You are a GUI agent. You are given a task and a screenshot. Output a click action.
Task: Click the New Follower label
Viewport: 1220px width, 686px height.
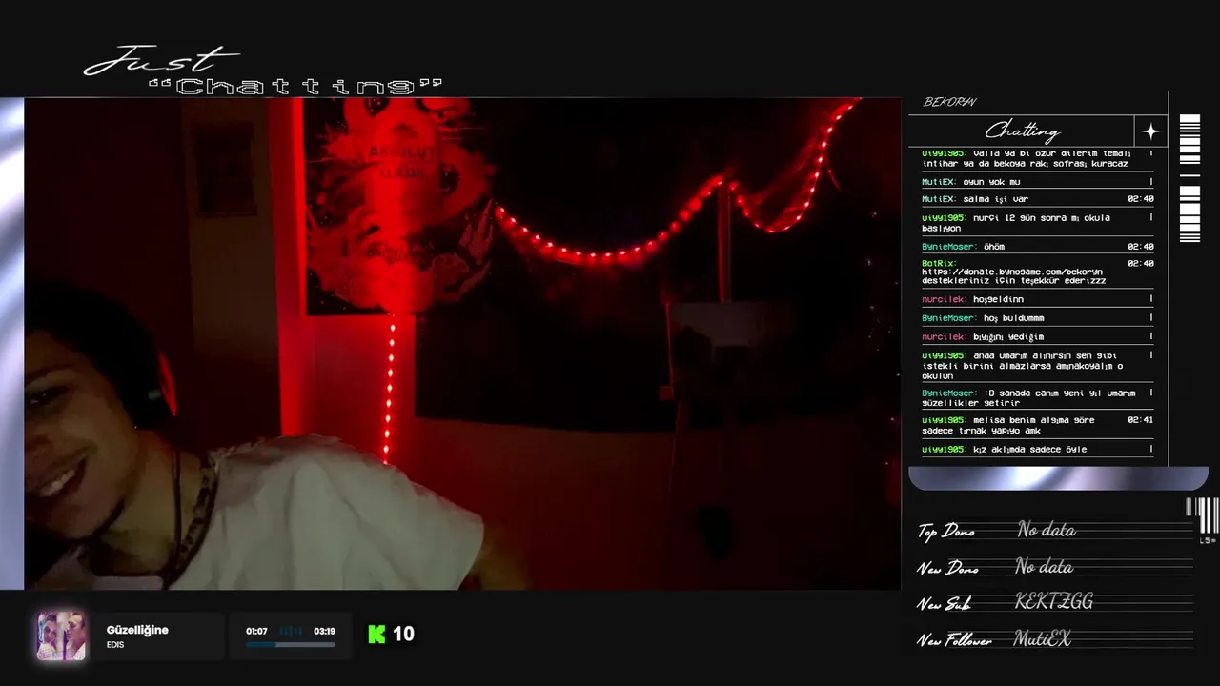tap(955, 641)
